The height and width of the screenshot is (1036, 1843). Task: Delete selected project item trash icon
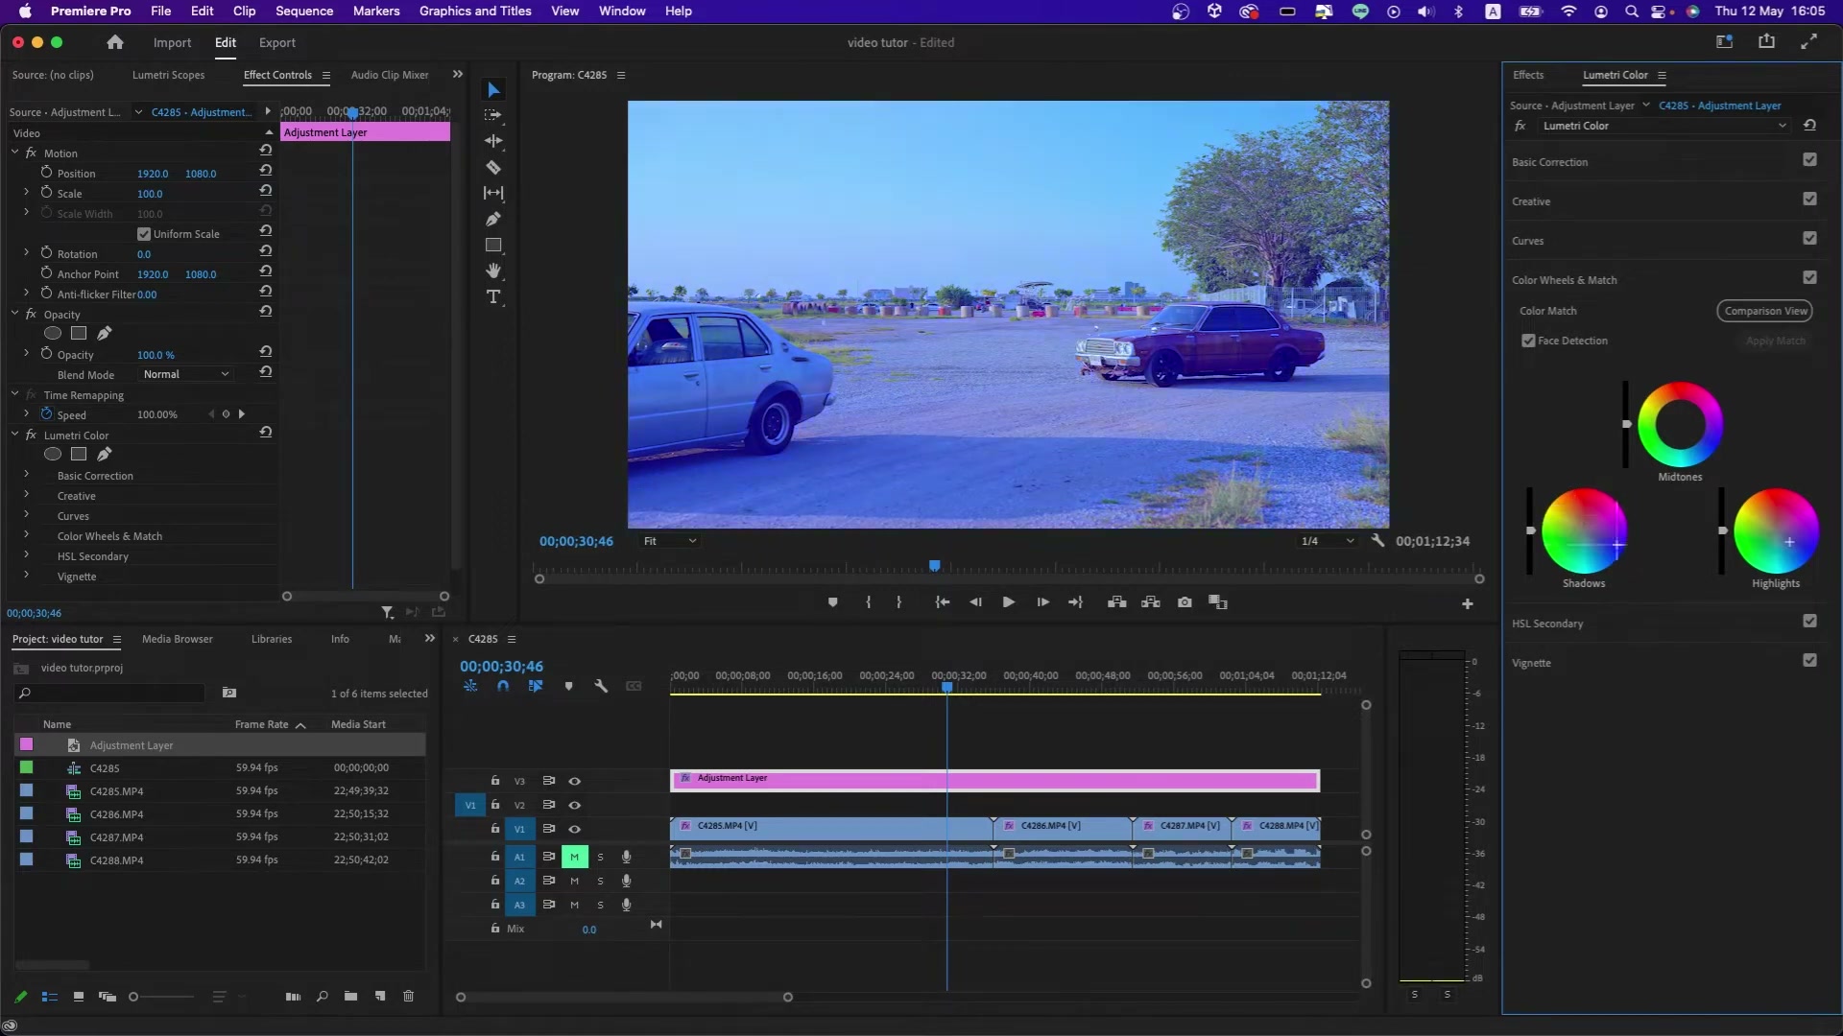[x=408, y=997]
